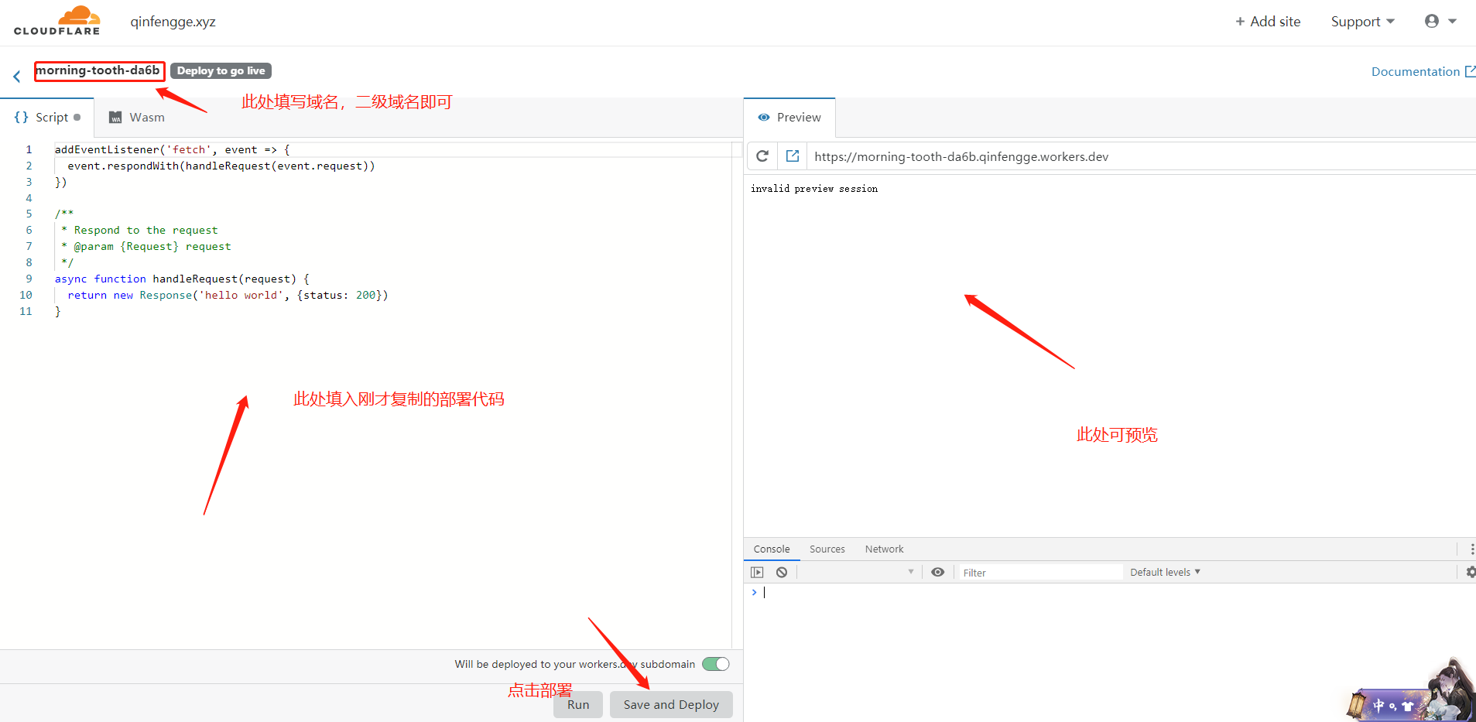Open the Console tab
The image size is (1476, 722).
click(772, 549)
